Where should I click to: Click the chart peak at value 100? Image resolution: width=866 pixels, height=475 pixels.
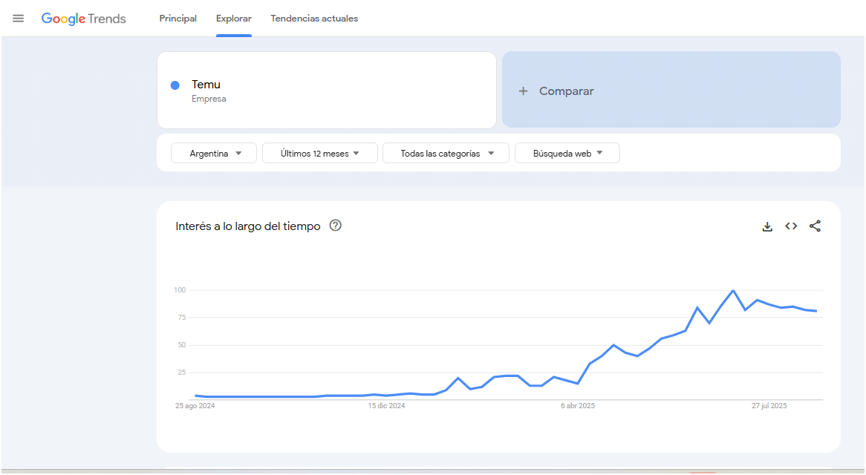(733, 291)
